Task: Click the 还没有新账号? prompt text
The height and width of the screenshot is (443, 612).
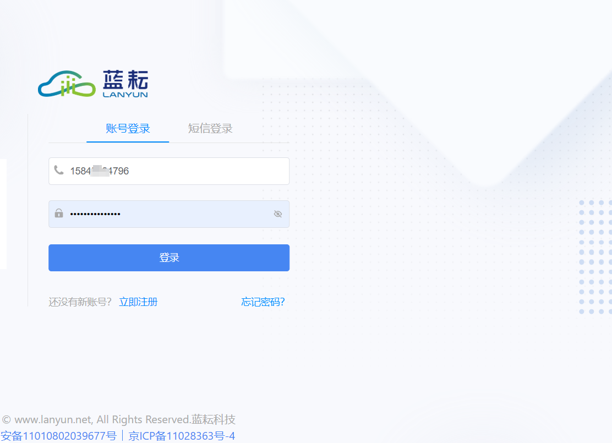Action: click(x=80, y=302)
